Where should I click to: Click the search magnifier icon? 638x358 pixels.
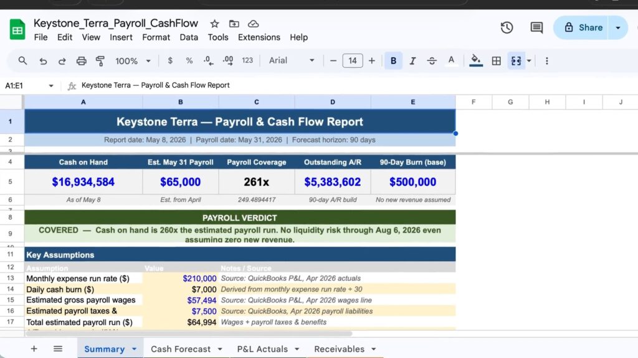pos(22,61)
